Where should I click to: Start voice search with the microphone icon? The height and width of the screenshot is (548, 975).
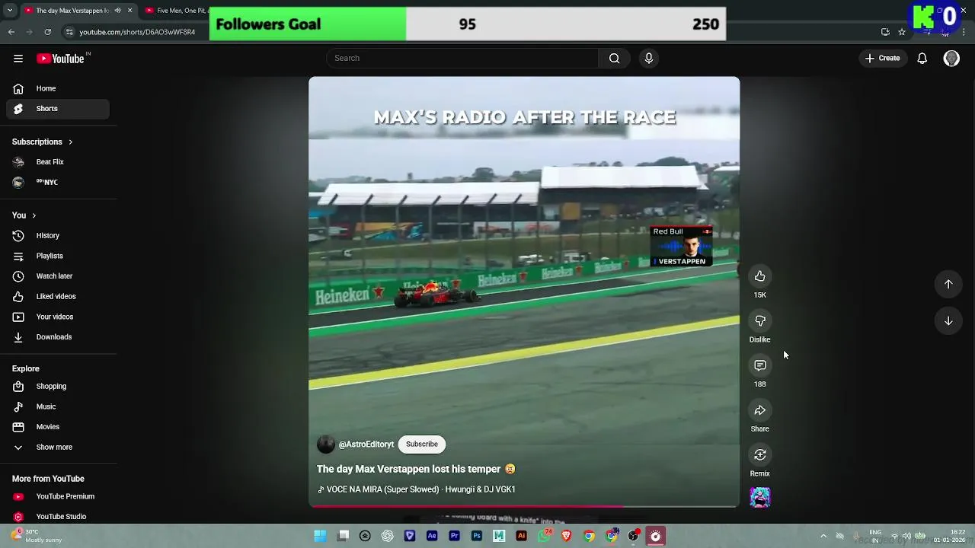pos(649,59)
